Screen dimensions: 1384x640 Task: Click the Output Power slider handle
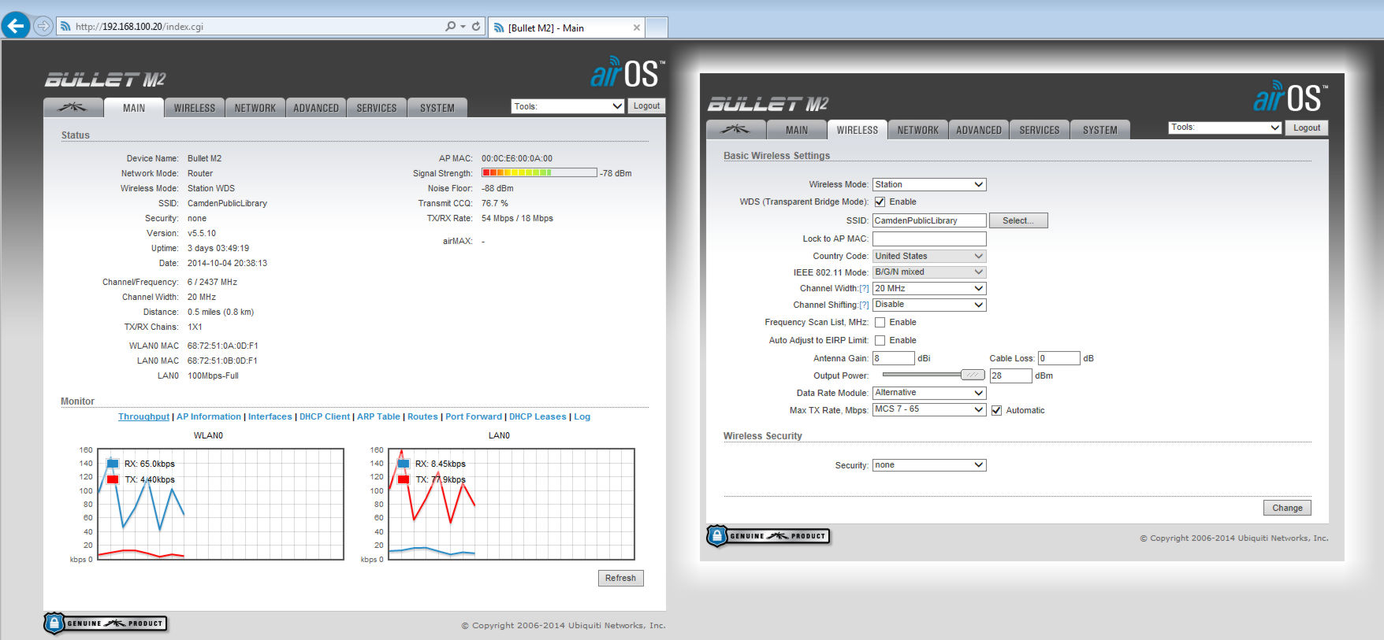(x=973, y=375)
